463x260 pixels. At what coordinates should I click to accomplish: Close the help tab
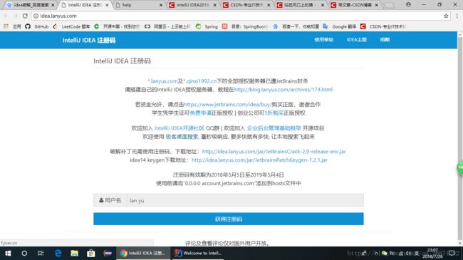pyautogui.click(x=161, y=5)
